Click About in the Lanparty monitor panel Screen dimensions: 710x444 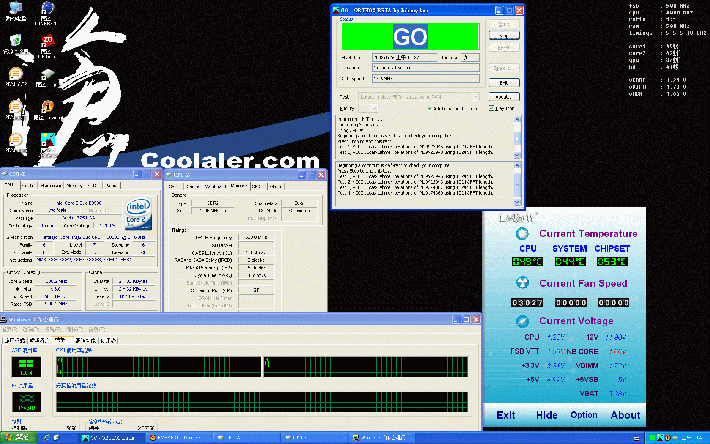pos(625,415)
